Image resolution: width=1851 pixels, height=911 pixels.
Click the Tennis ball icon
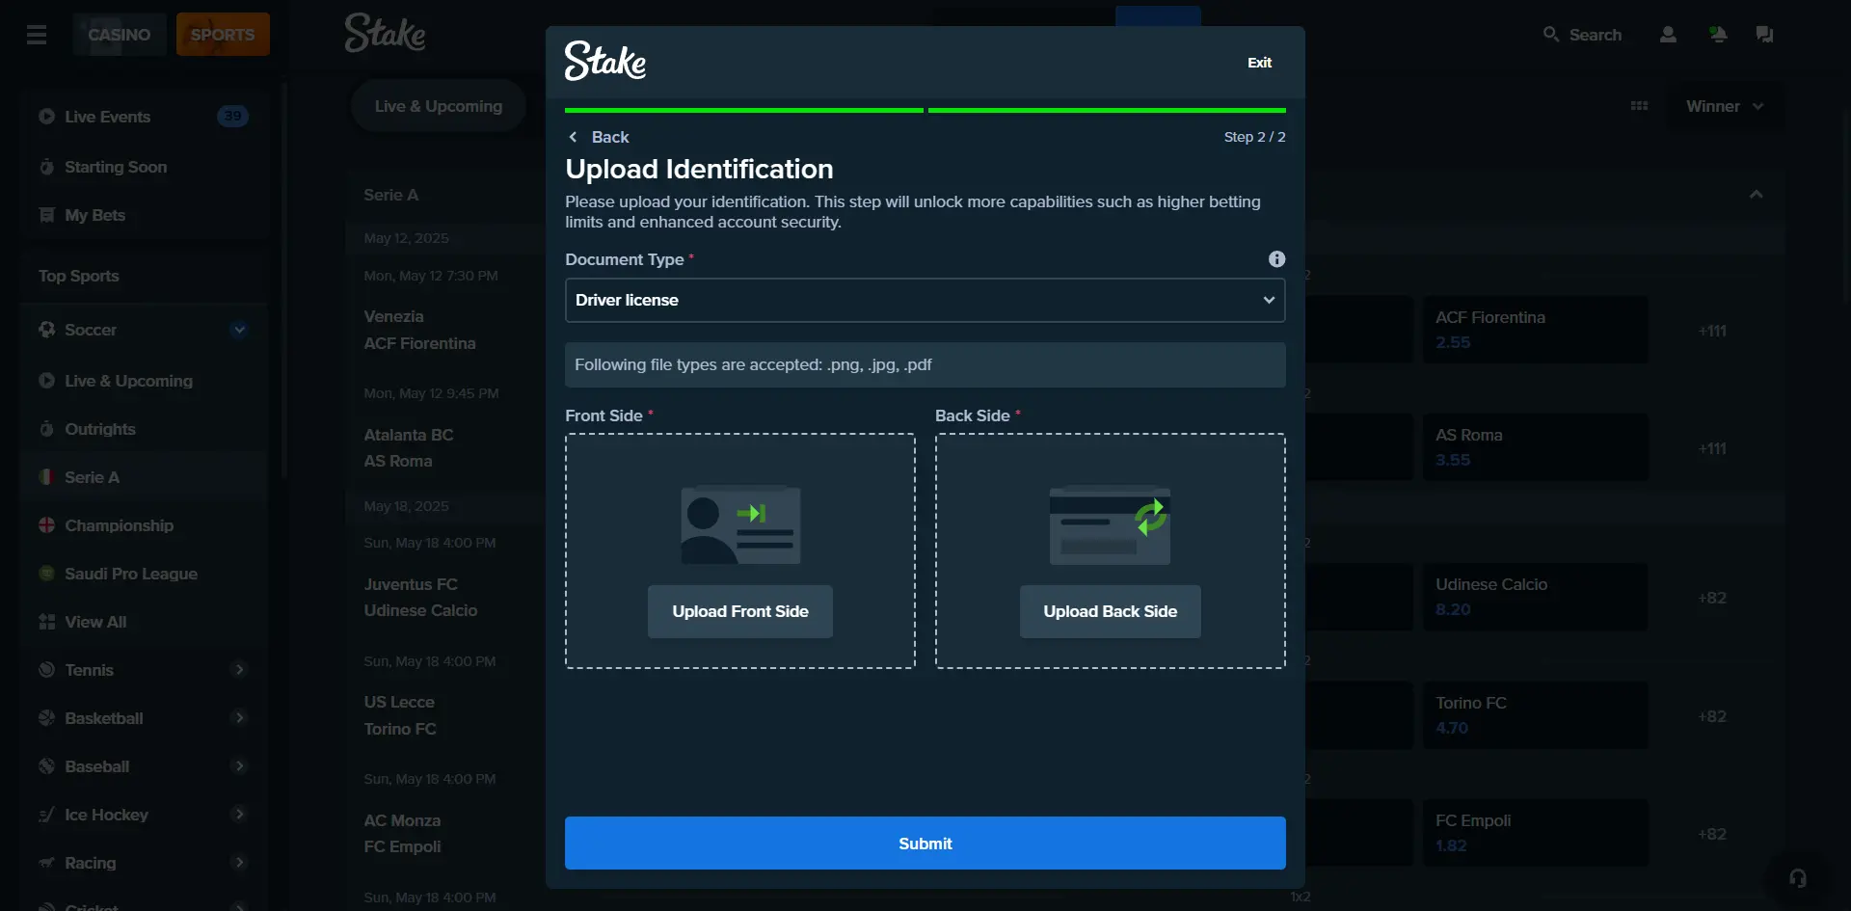pos(46,670)
